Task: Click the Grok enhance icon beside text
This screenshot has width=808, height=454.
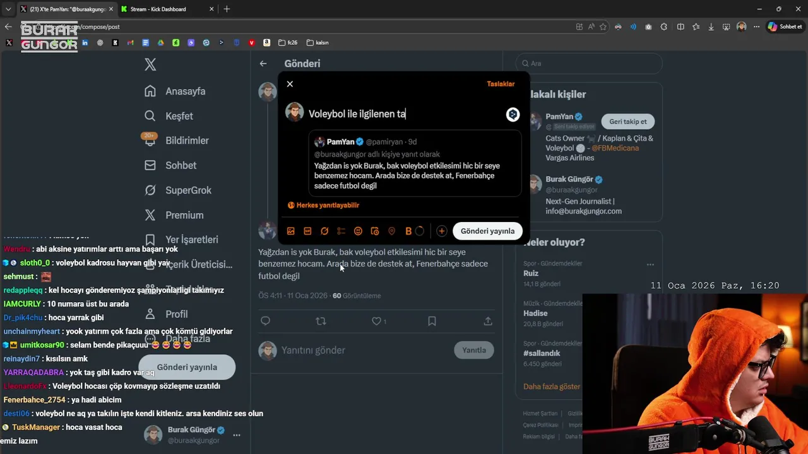Action: (x=513, y=114)
